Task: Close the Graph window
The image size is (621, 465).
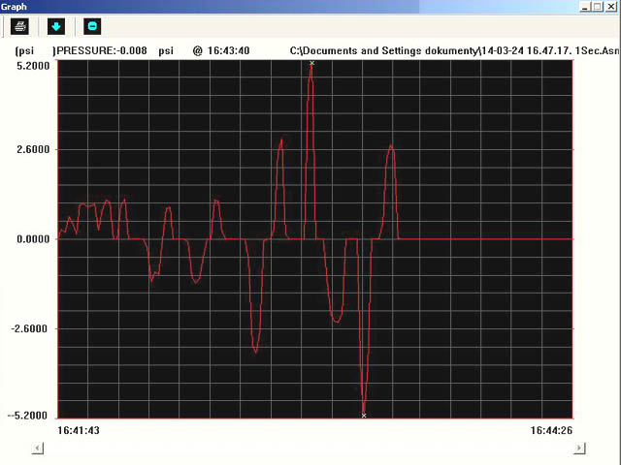Action: point(611,7)
